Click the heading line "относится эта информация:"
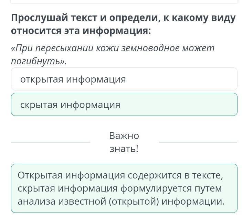Viewport: 243px width, 217px height. tap(81, 31)
